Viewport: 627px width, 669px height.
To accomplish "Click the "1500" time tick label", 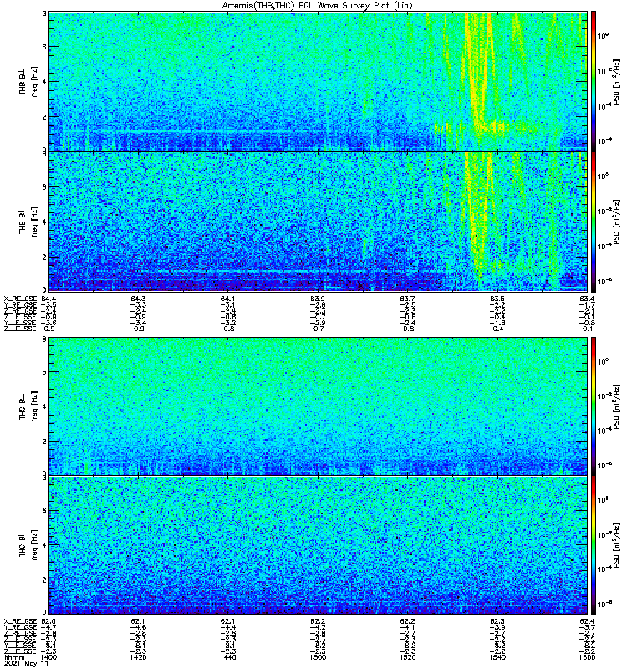I will click(x=318, y=657).
